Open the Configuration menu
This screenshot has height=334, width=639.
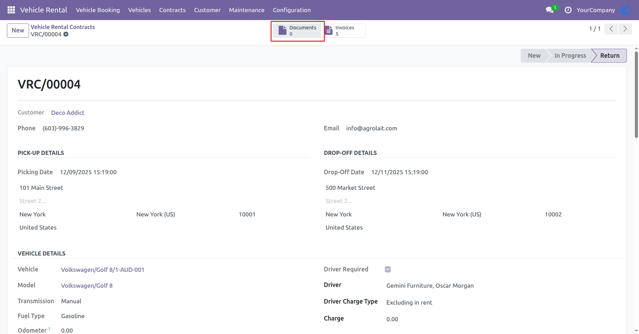point(292,10)
